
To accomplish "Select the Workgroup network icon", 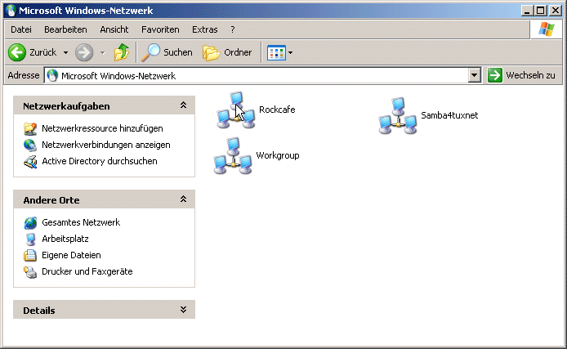I will pos(233,156).
